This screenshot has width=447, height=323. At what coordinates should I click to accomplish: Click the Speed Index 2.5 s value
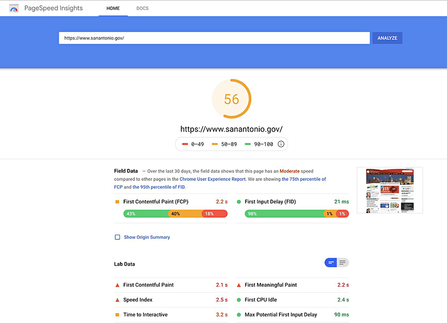point(222,300)
